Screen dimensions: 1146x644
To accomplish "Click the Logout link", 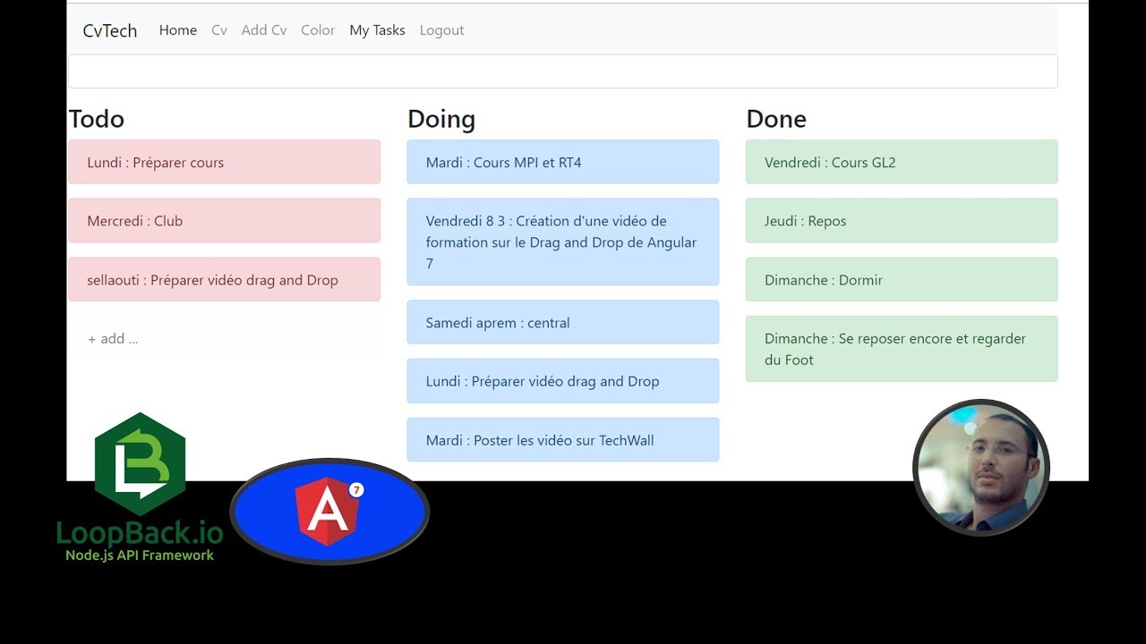I will pos(441,30).
